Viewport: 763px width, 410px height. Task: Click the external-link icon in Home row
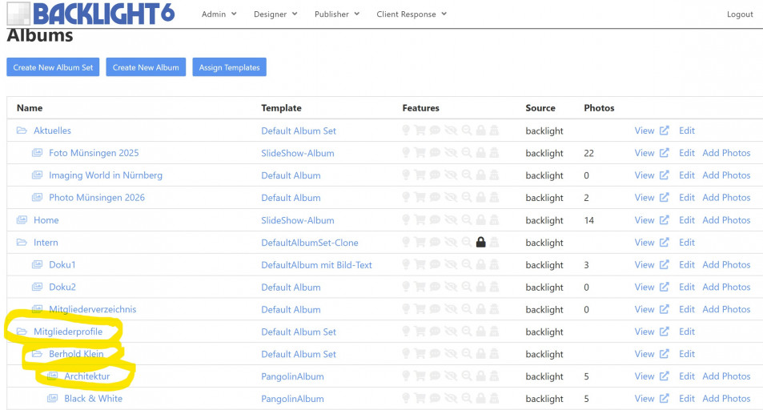[x=664, y=220]
